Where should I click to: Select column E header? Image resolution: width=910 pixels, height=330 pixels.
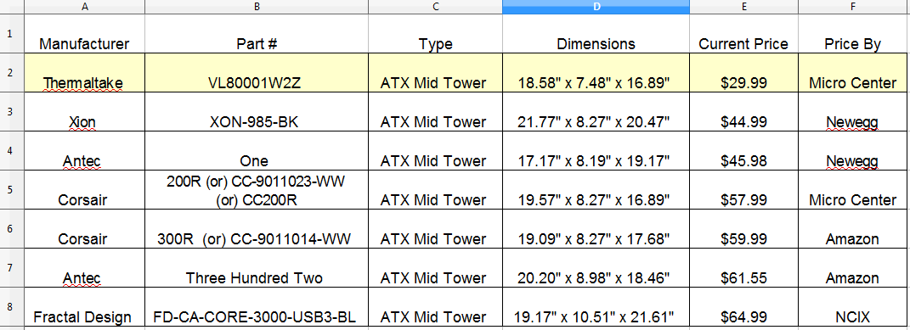[743, 7]
